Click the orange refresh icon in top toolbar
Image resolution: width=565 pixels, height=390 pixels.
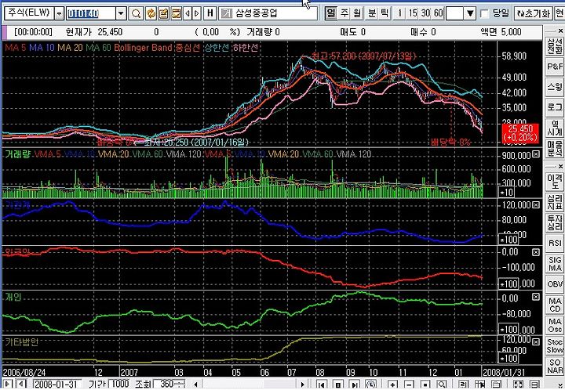(151, 14)
